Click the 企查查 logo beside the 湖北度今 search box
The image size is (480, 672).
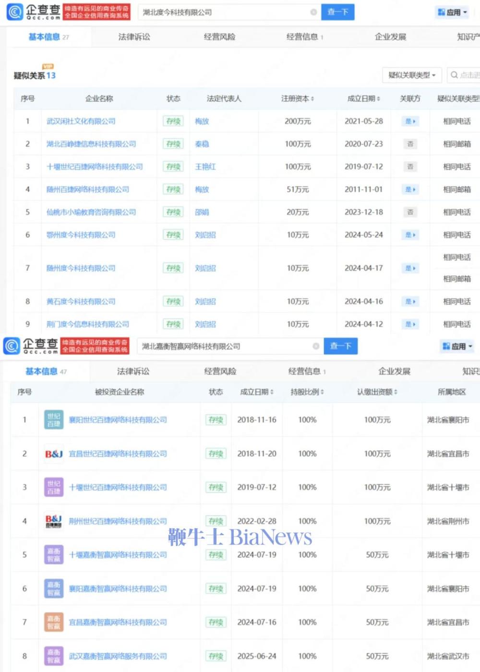coord(34,12)
